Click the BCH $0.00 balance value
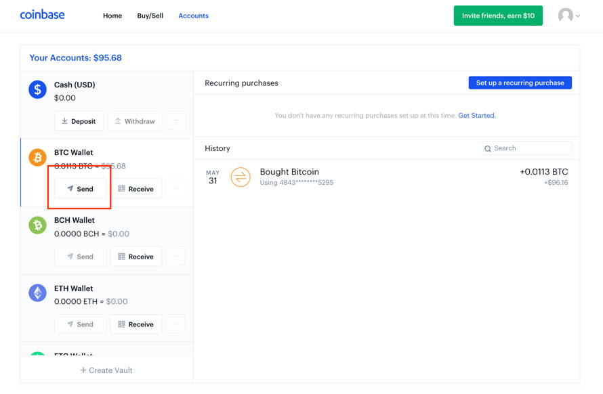The height and width of the screenshot is (394, 603). click(119, 234)
